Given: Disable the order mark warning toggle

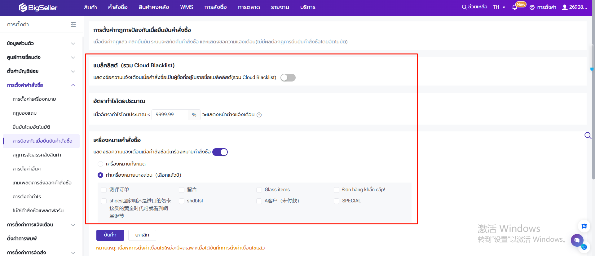Looking at the screenshot, I should pyautogui.click(x=220, y=152).
